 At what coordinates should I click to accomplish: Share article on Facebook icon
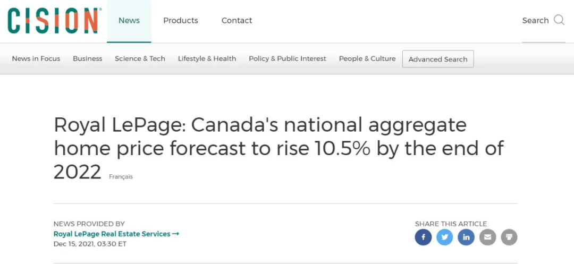point(423,237)
